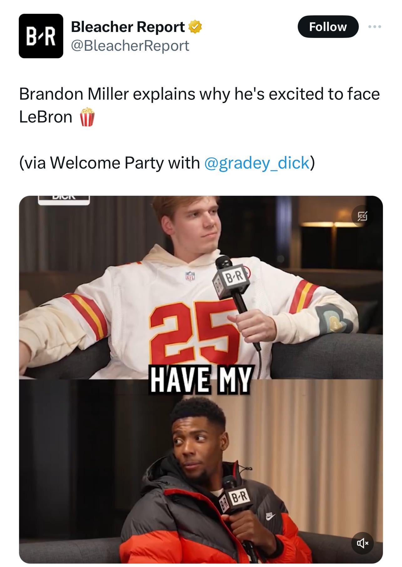Click the "HAVE MY" video caption
This screenshot has height=567, width=402.
point(201,380)
